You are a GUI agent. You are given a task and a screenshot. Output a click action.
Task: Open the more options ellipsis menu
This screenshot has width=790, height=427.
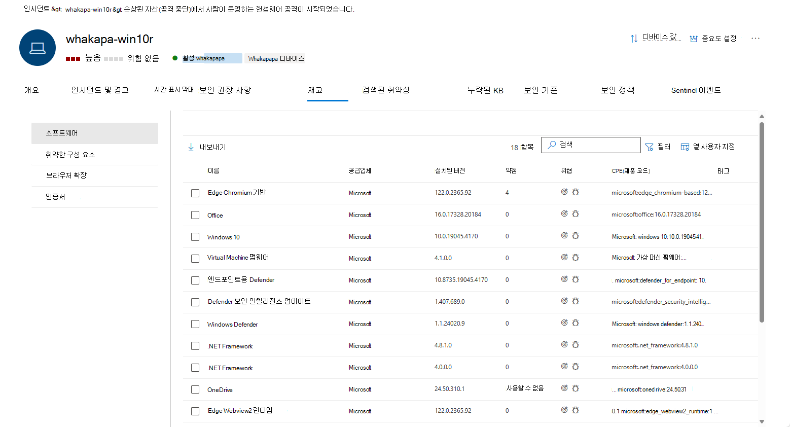(x=756, y=39)
